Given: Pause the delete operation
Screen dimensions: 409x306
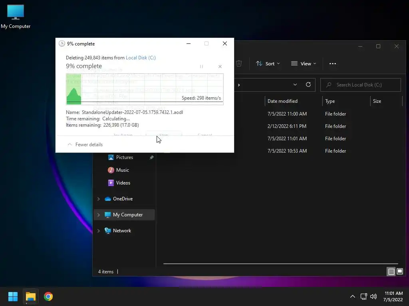Looking at the screenshot, I should click(x=201, y=67).
